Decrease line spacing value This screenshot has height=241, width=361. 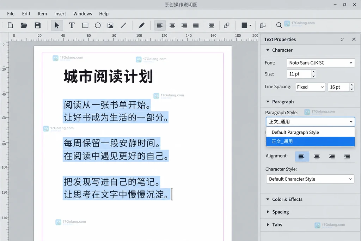pyautogui.click(x=352, y=89)
